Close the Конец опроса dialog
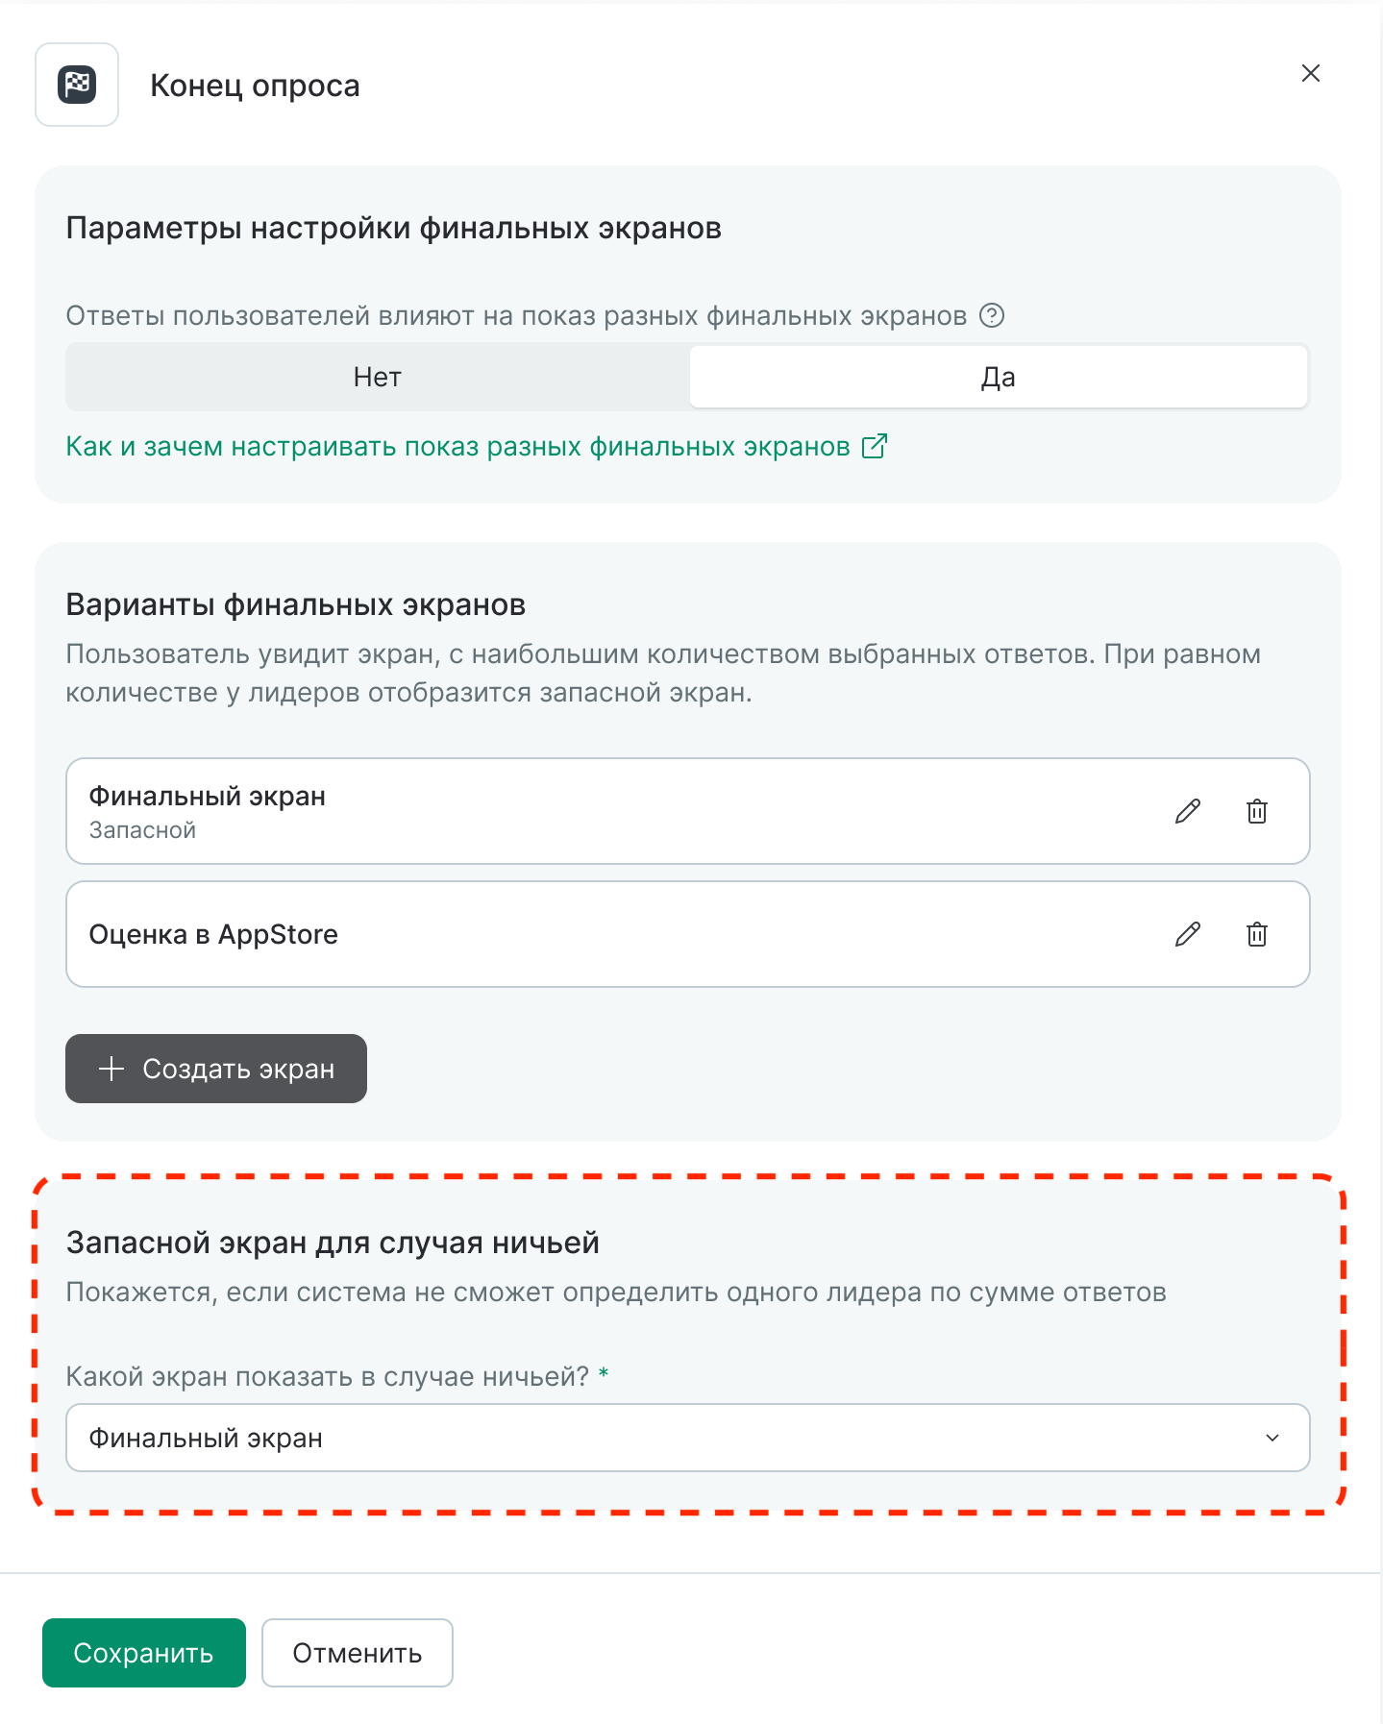The height and width of the screenshot is (1724, 1383). point(1310,73)
